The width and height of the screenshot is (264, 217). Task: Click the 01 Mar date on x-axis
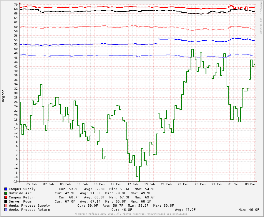pyautogui.click(x=234, y=184)
